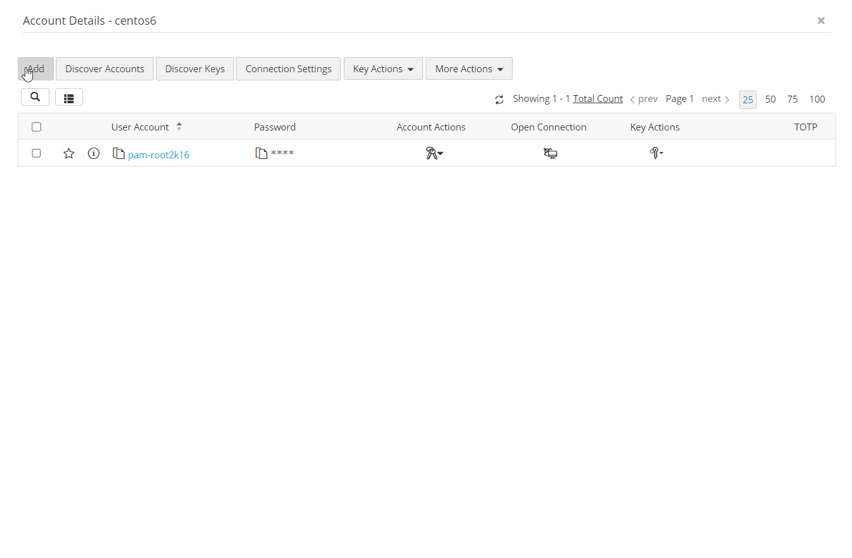
Task: Click the TOTP column header
Action: [x=806, y=127]
